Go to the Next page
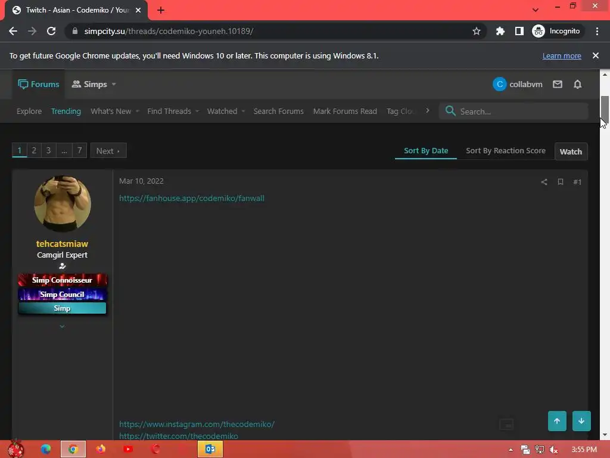This screenshot has height=458, width=610. point(108,151)
